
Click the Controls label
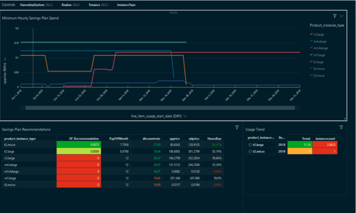[9, 5]
